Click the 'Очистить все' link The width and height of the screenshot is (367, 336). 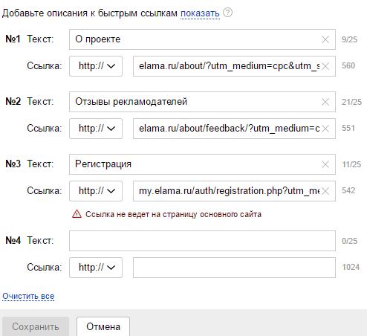[x=28, y=296]
